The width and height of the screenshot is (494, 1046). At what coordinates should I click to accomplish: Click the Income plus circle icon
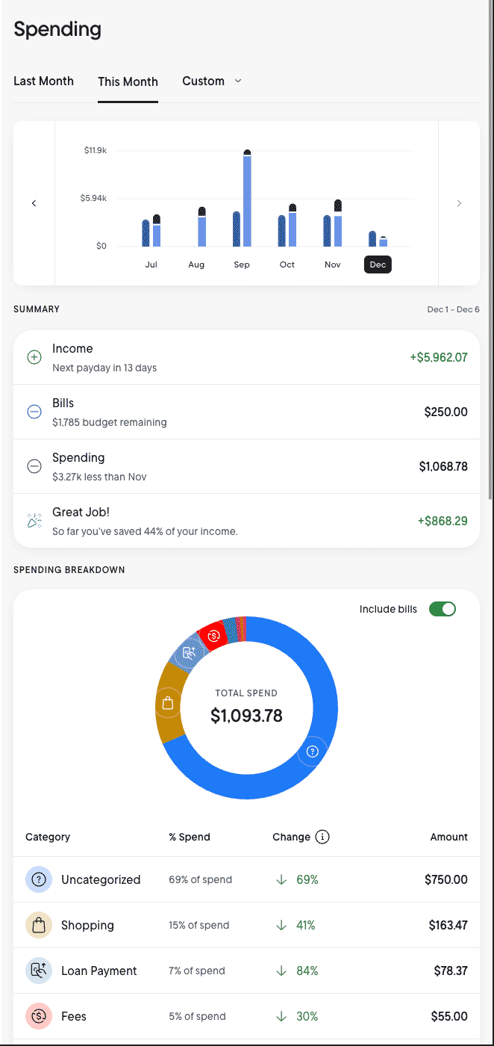pyautogui.click(x=34, y=357)
